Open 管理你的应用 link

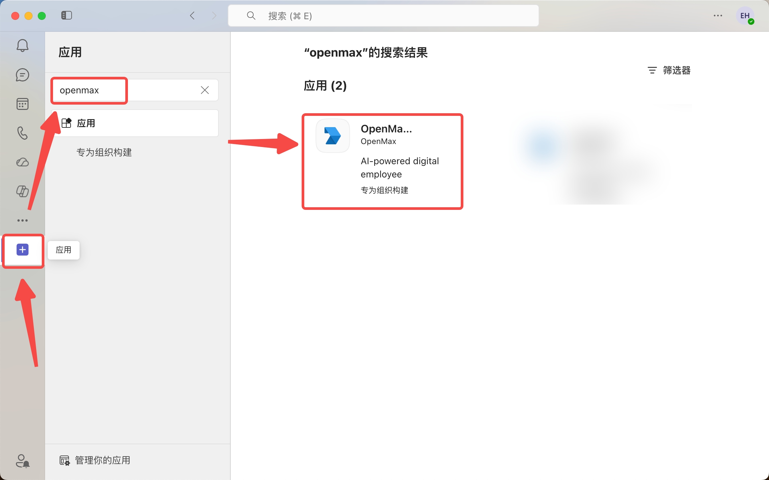95,460
